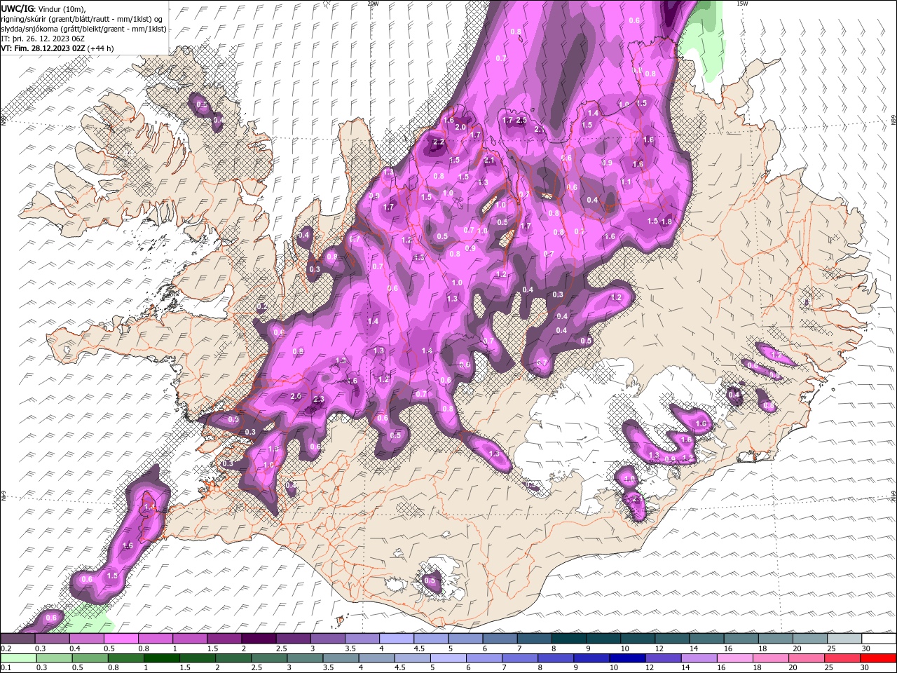Click white snow swatch between 25 and 30
897x673 pixels.
tap(845, 639)
